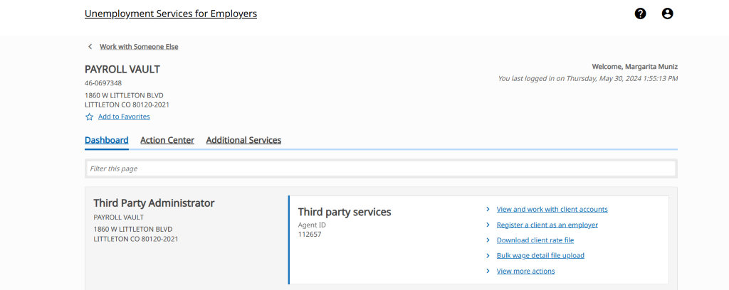The image size is (729, 290).
Task: Switch to the Additional Services tab
Action: tap(243, 139)
